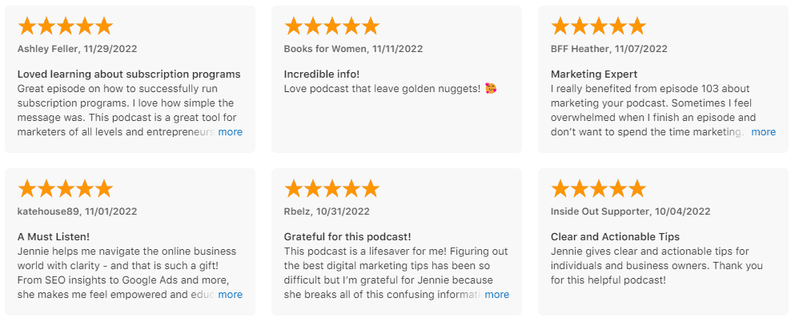Click the star rating on Ashley Feller's review
This screenshot has width=795, height=322.
[x=65, y=26]
